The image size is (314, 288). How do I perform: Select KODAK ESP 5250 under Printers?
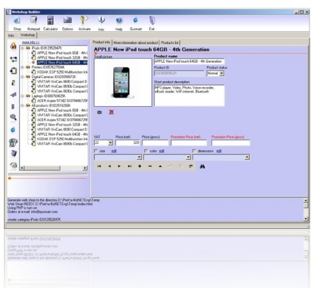62,72
